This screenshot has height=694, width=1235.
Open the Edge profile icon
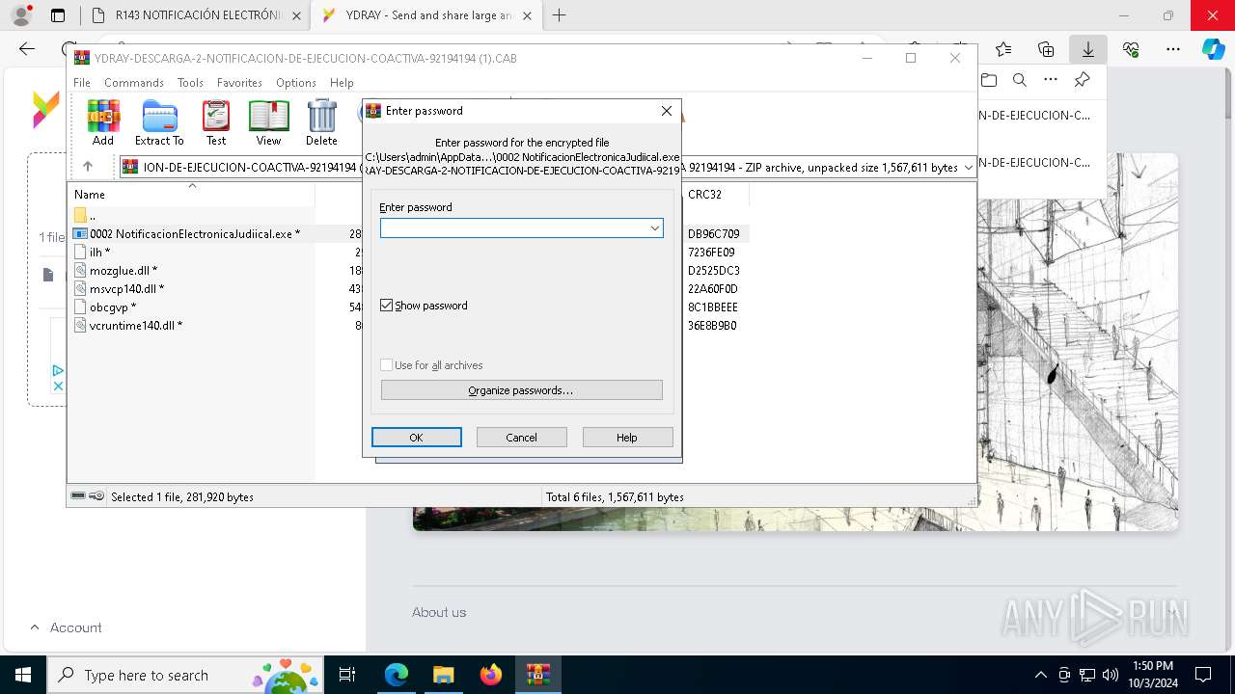pos(21,15)
